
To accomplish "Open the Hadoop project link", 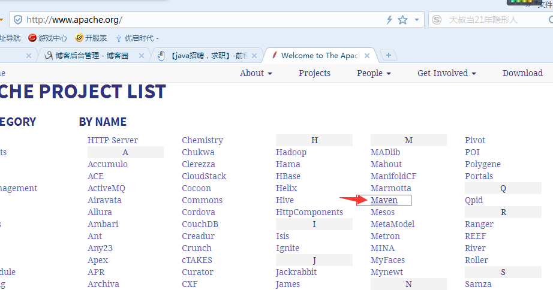I will coord(291,152).
